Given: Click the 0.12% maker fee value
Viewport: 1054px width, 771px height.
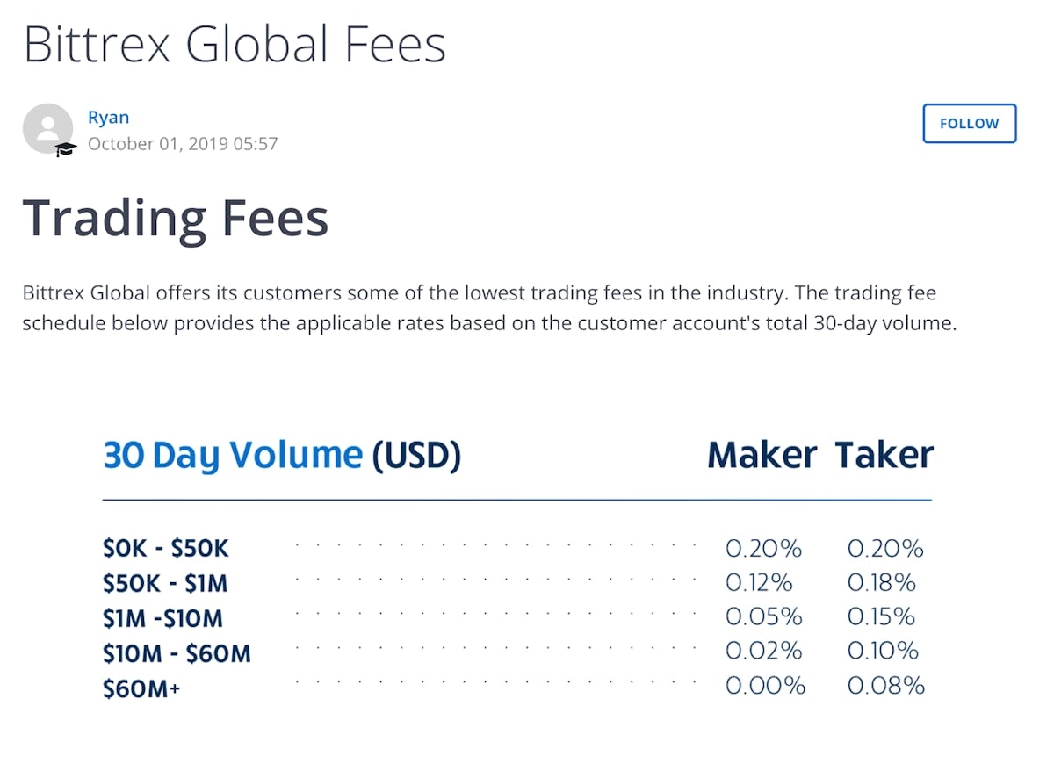Looking at the screenshot, I should [759, 582].
